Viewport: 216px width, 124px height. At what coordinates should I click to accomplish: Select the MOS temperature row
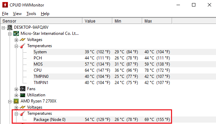(125, 64)
